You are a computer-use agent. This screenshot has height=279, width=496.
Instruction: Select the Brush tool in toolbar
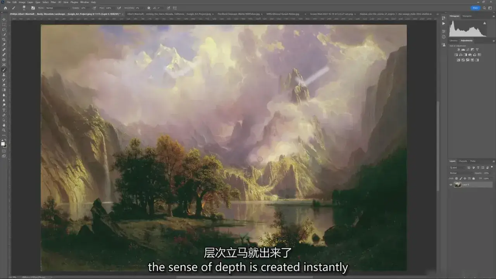pyautogui.click(x=4, y=70)
